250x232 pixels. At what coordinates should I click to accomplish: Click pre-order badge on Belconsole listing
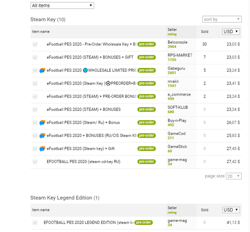(146, 44)
